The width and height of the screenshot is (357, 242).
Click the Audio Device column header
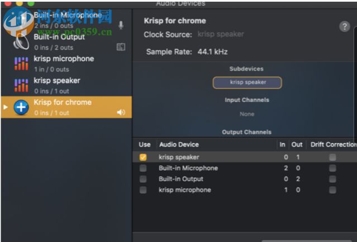(179, 144)
